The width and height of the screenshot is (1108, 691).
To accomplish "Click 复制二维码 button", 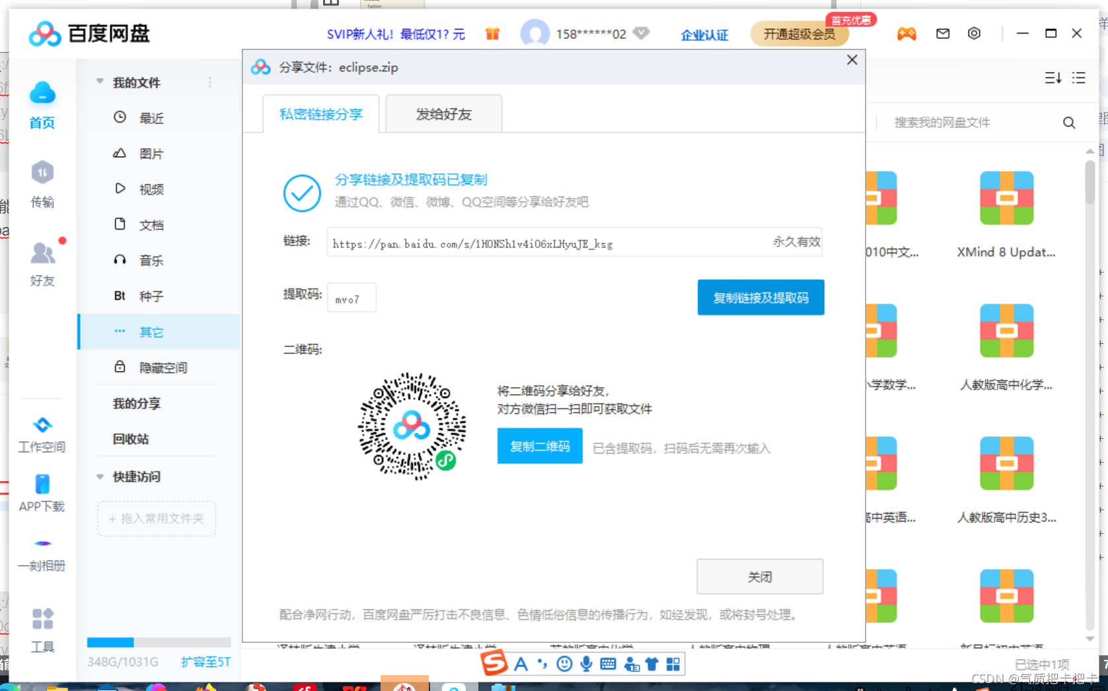I will coord(540,446).
